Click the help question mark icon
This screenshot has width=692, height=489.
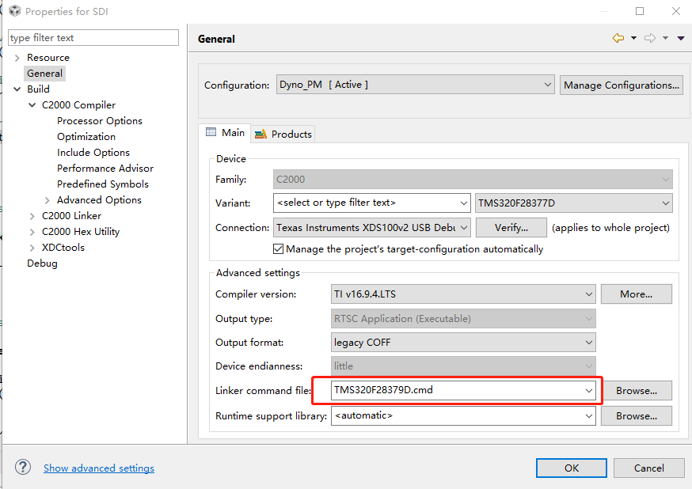tap(23, 467)
